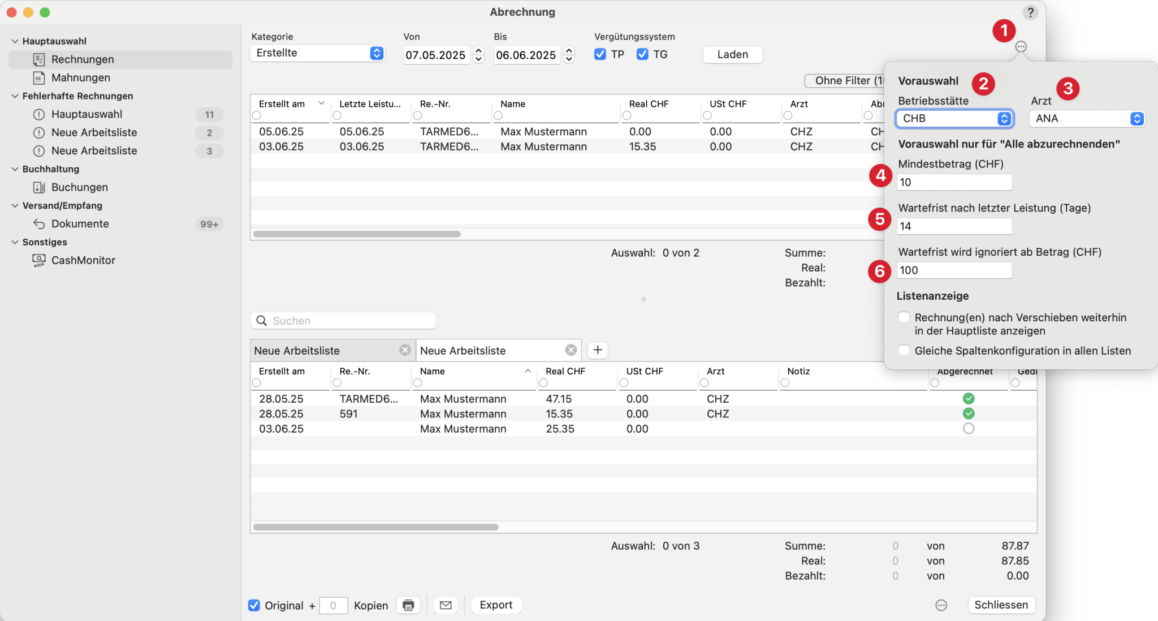1158x621 pixels.
Task: Click the print icon button
Action: 408,605
